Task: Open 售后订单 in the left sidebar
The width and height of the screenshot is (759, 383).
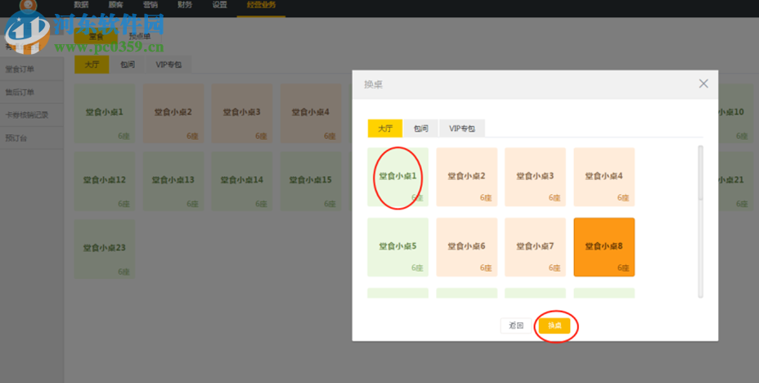Action: click(x=32, y=92)
